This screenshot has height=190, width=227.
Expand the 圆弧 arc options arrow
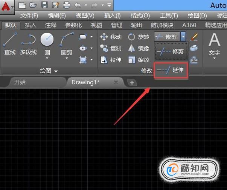tap(67, 58)
